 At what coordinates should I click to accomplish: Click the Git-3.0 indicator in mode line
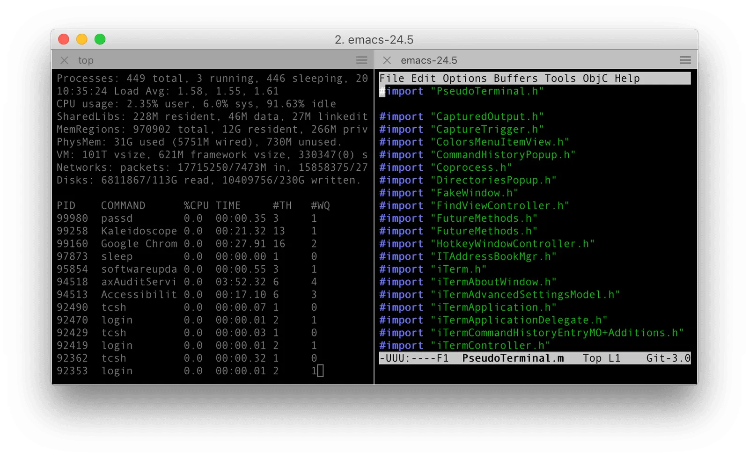click(x=668, y=358)
